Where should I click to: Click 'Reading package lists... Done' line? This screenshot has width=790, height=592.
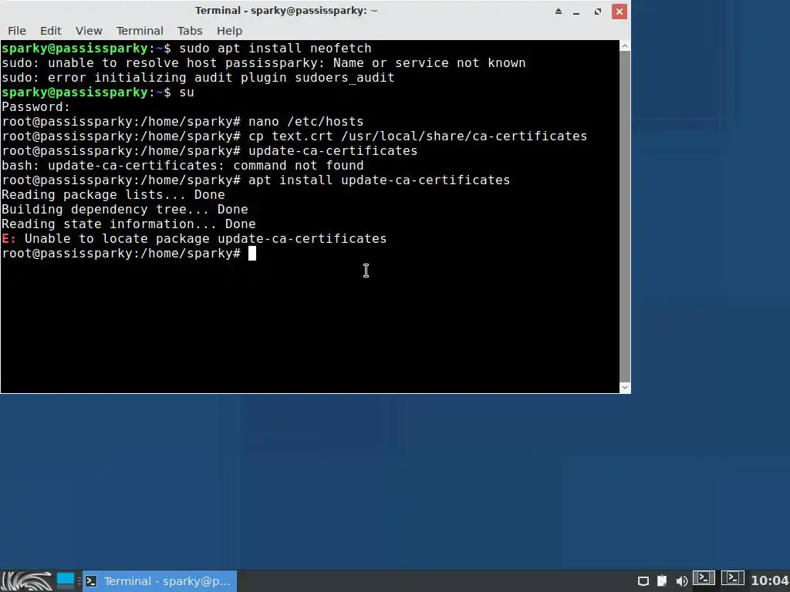(x=113, y=194)
